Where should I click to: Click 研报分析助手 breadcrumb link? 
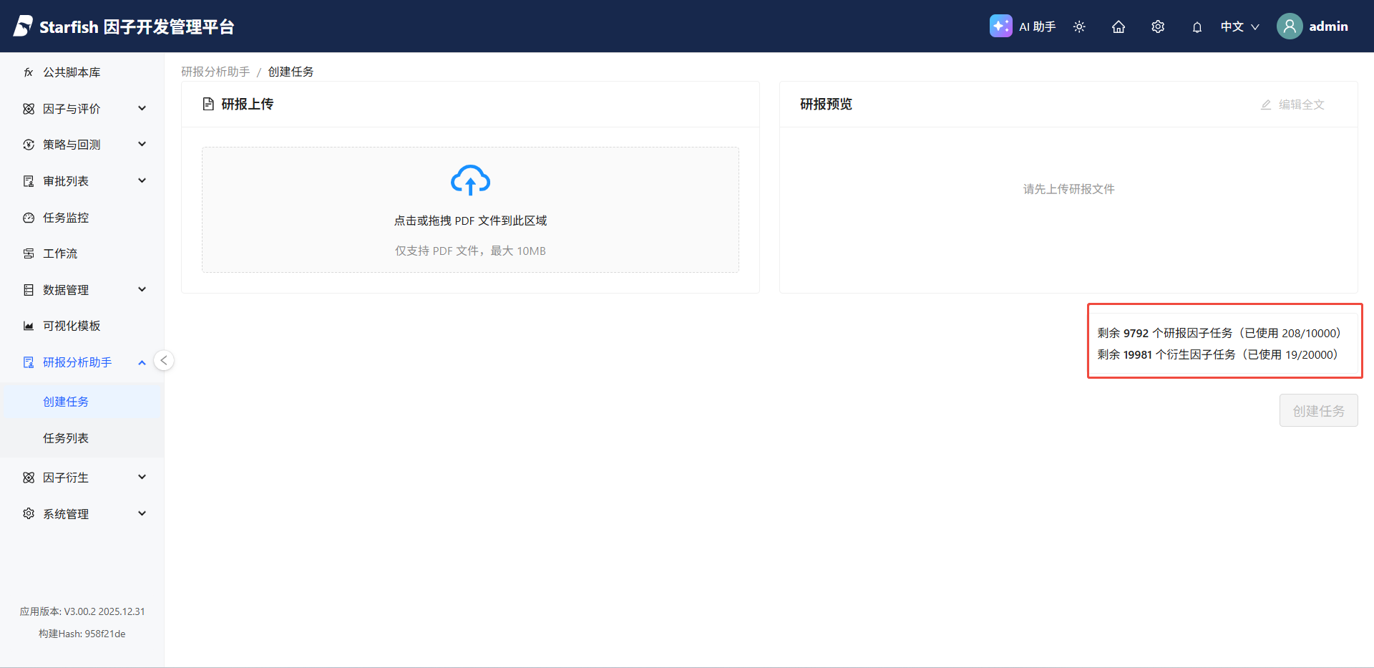coord(215,72)
